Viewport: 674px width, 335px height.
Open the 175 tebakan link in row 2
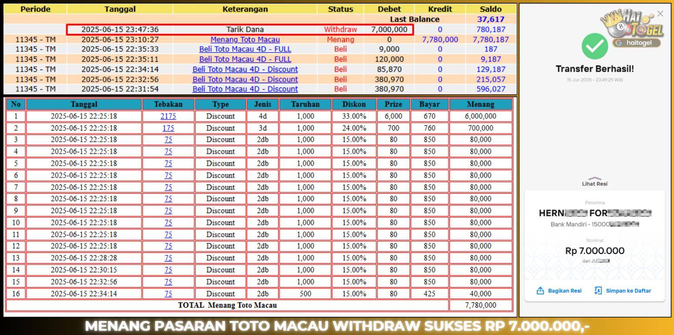coord(168,128)
